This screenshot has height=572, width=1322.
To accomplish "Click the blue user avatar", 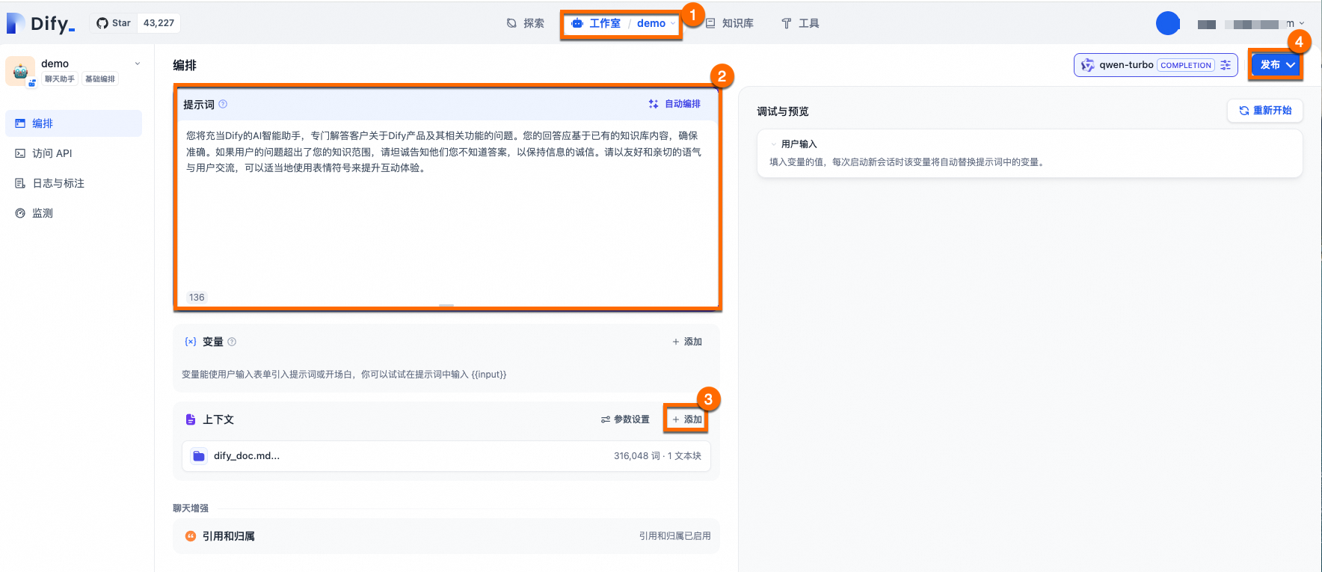I will click(1168, 23).
